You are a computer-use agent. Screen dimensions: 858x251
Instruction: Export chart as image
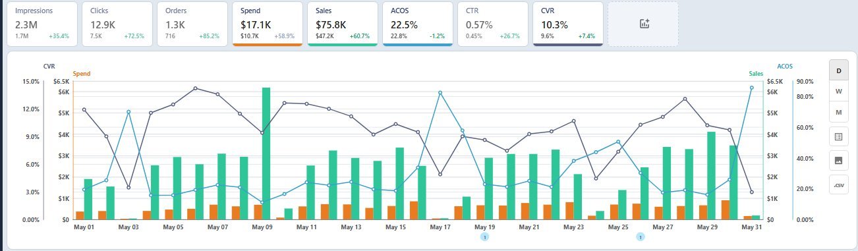click(x=838, y=160)
